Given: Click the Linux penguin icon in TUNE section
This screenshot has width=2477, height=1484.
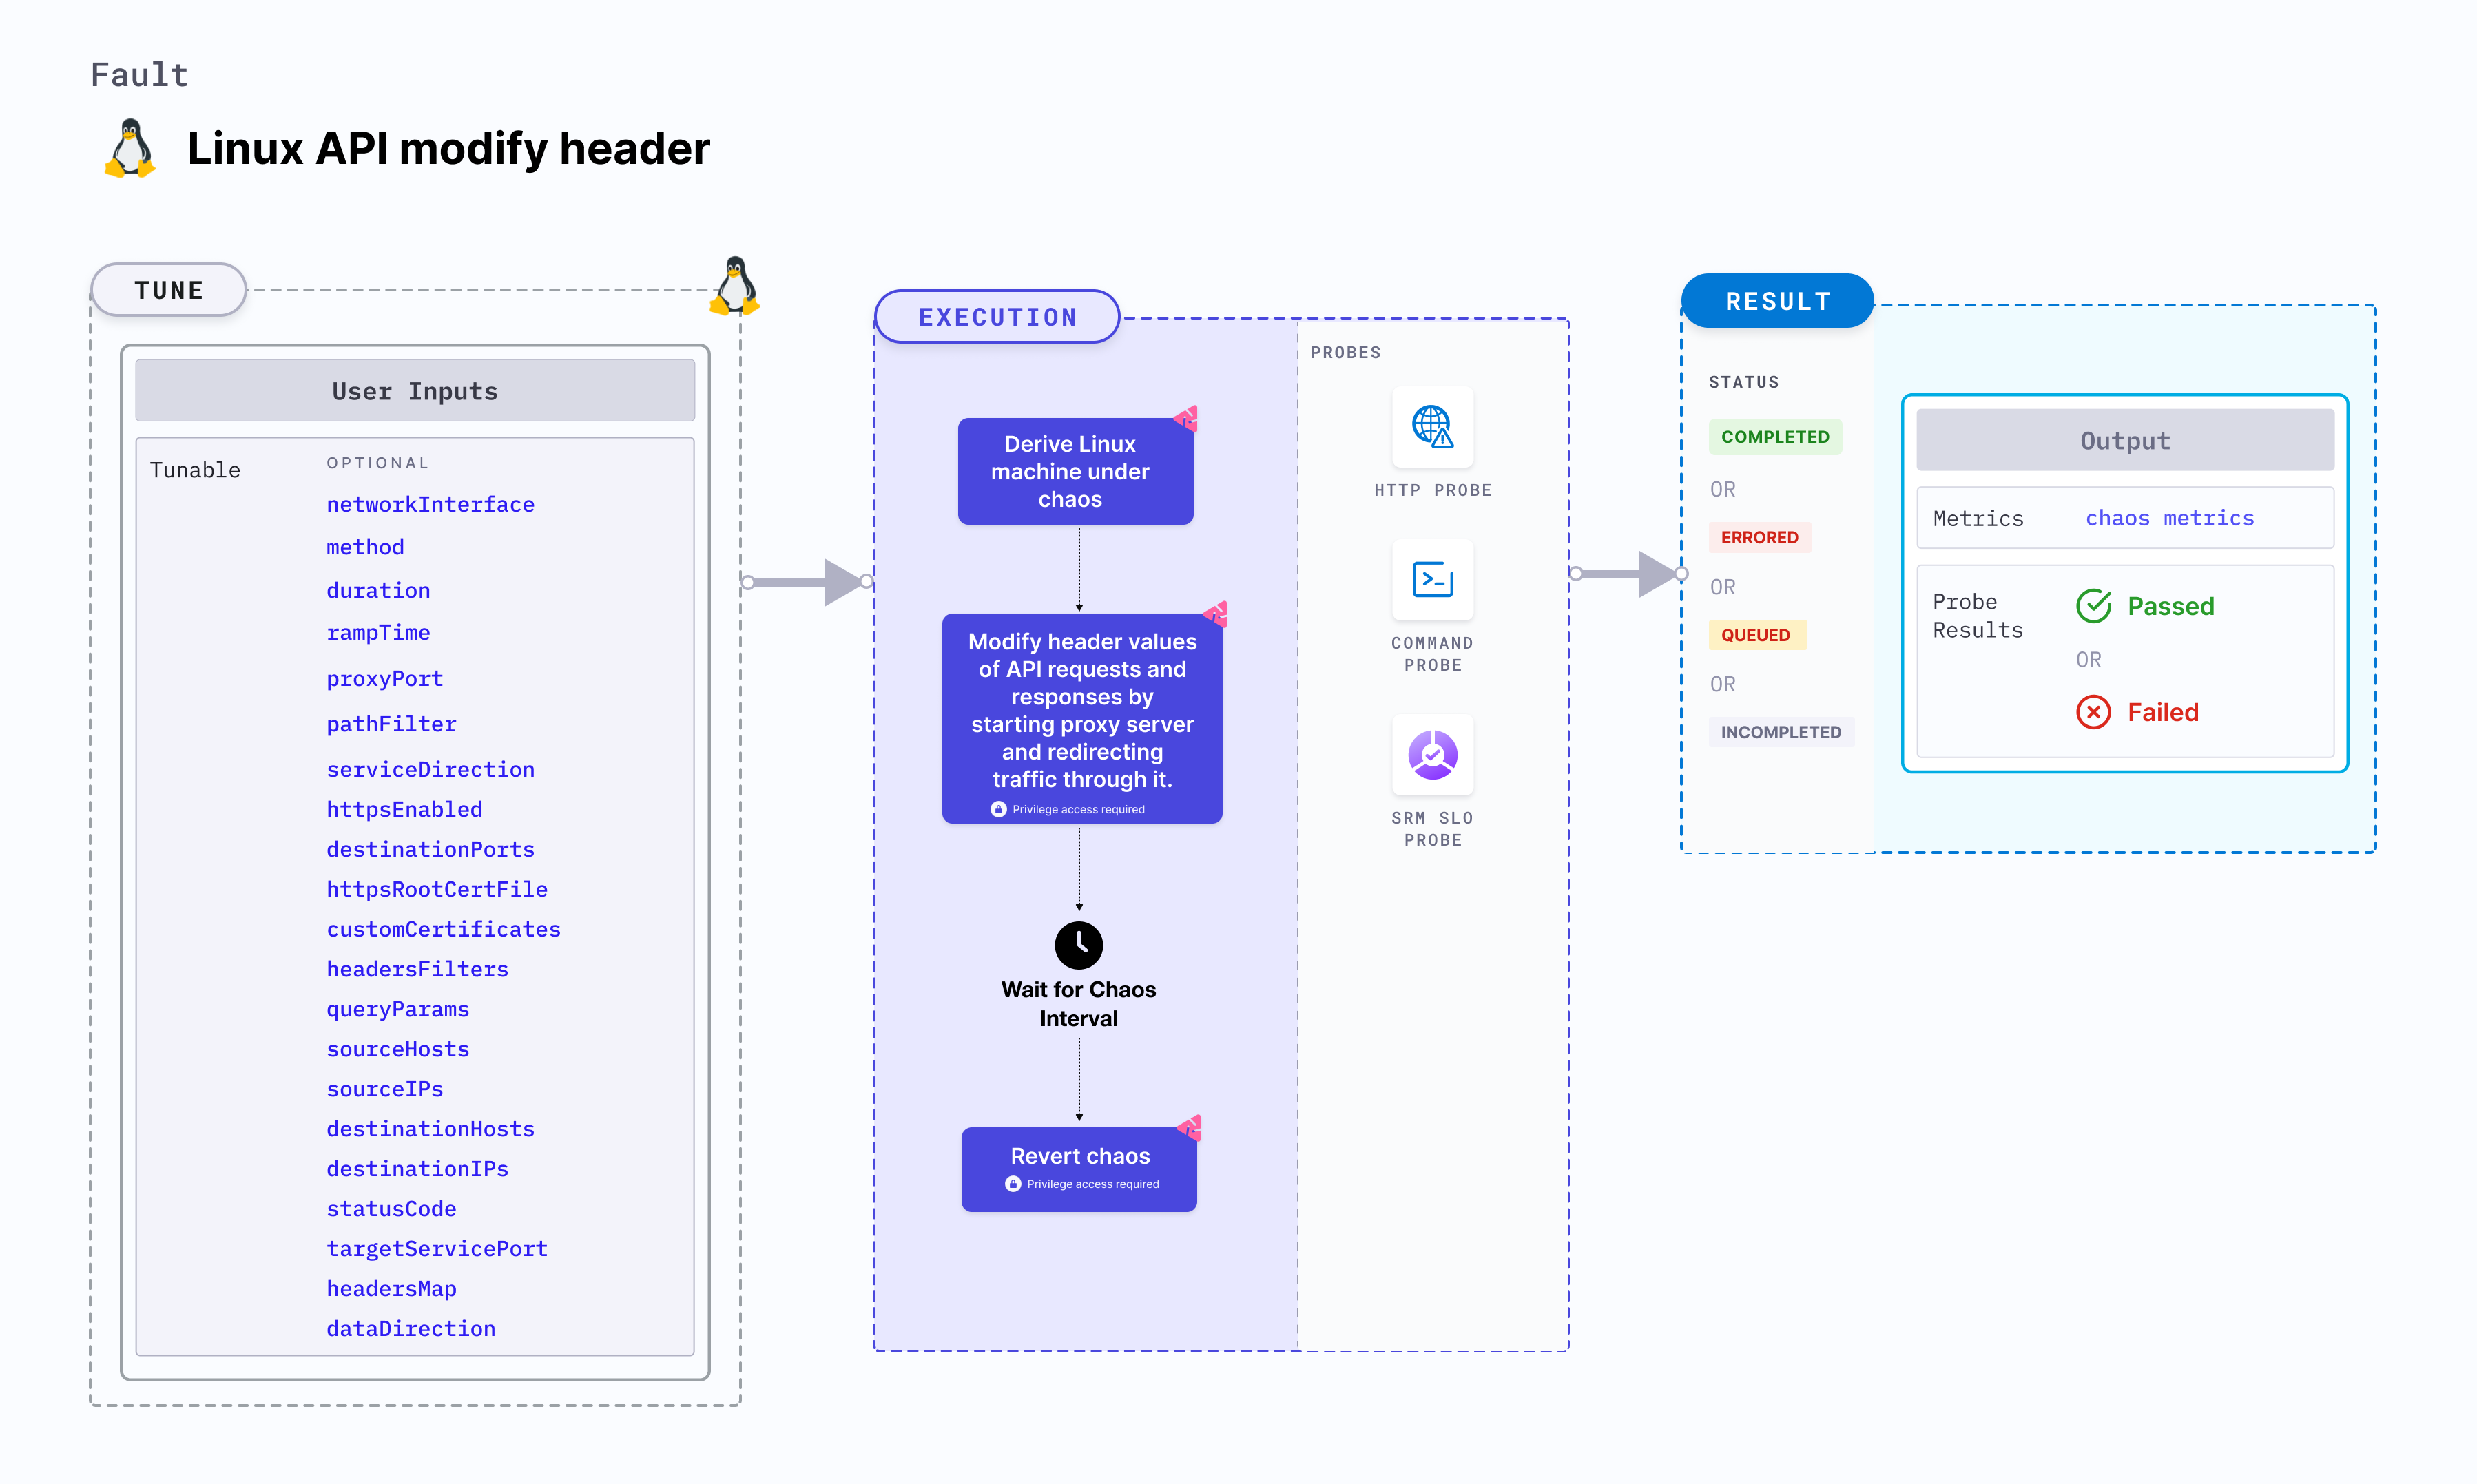Looking at the screenshot, I should tap(737, 288).
